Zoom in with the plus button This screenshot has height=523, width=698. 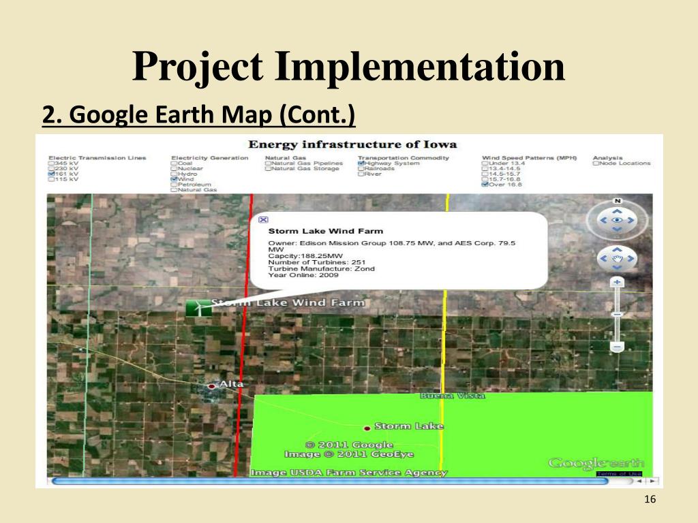(617, 283)
